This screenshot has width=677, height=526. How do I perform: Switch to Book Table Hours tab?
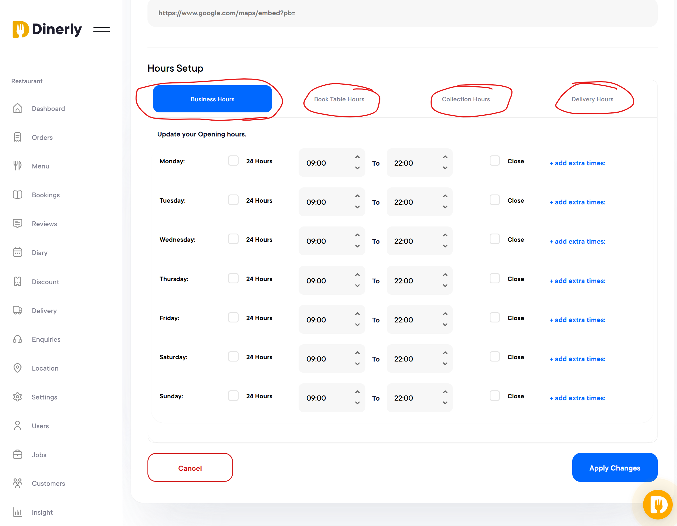[x=339, y=99]
